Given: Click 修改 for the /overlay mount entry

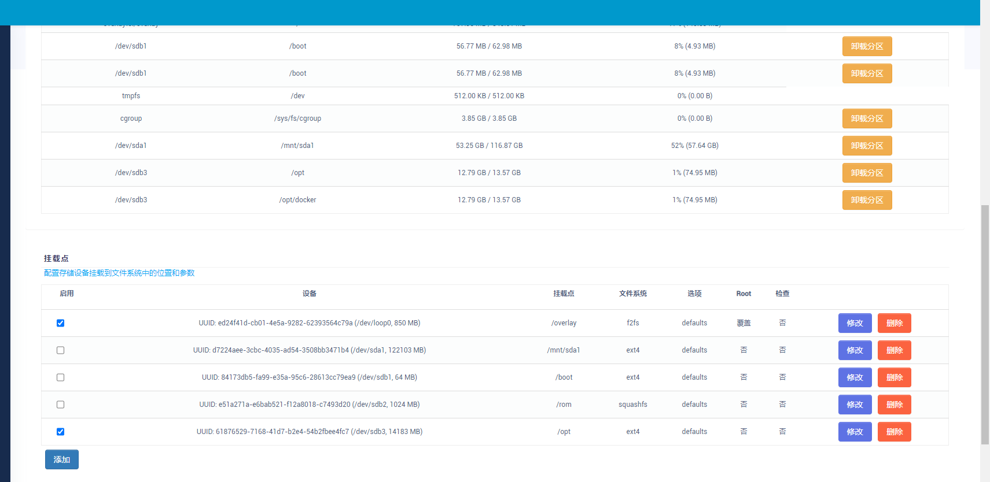Looking at the screenshot, I should tap(855, 323).
